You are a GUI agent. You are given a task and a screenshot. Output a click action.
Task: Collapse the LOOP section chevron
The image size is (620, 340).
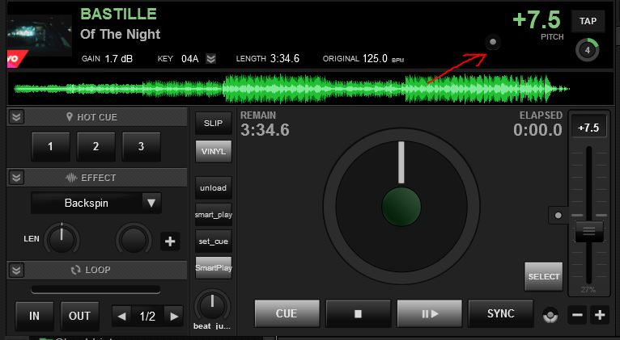pos(16,269)
